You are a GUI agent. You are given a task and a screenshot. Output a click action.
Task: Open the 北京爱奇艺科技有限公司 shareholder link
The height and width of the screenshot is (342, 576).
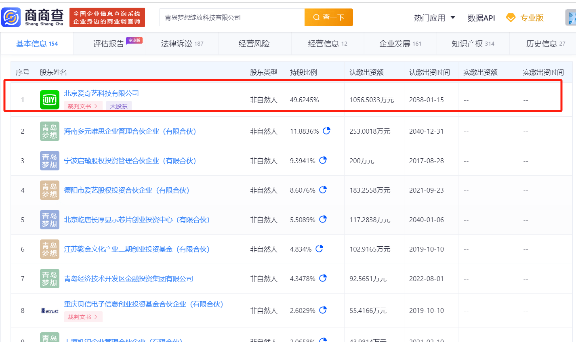(x=101, y=93)
